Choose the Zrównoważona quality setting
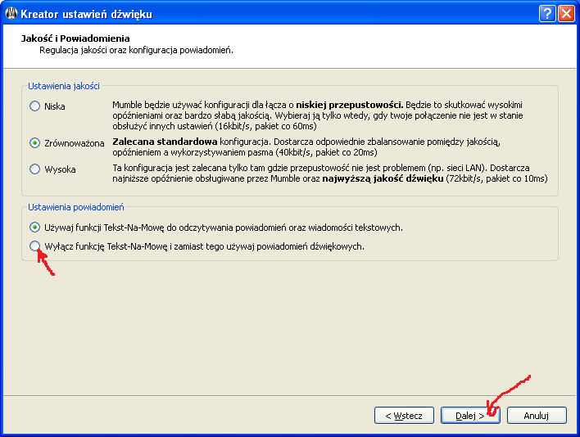This screenshot has height=437, width=580. tap(35, 142)
